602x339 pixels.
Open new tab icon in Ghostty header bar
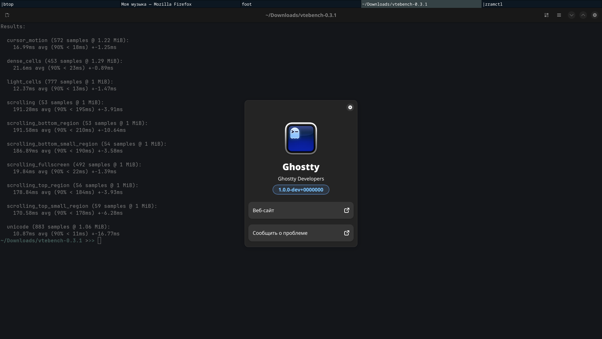[7, 15]
